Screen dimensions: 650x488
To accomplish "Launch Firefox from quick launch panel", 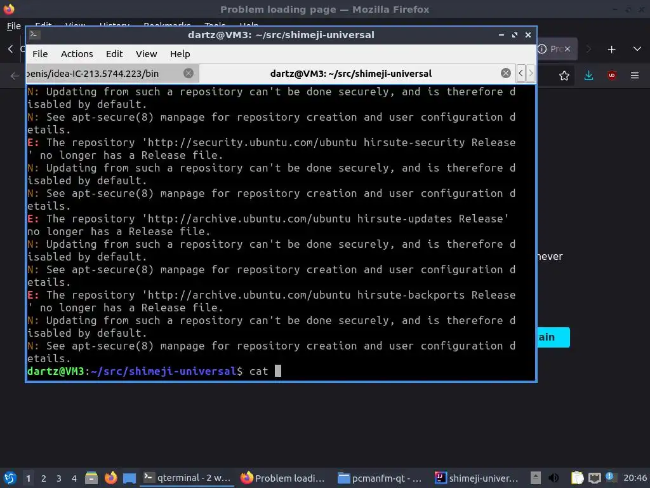I will click(110, 478).
